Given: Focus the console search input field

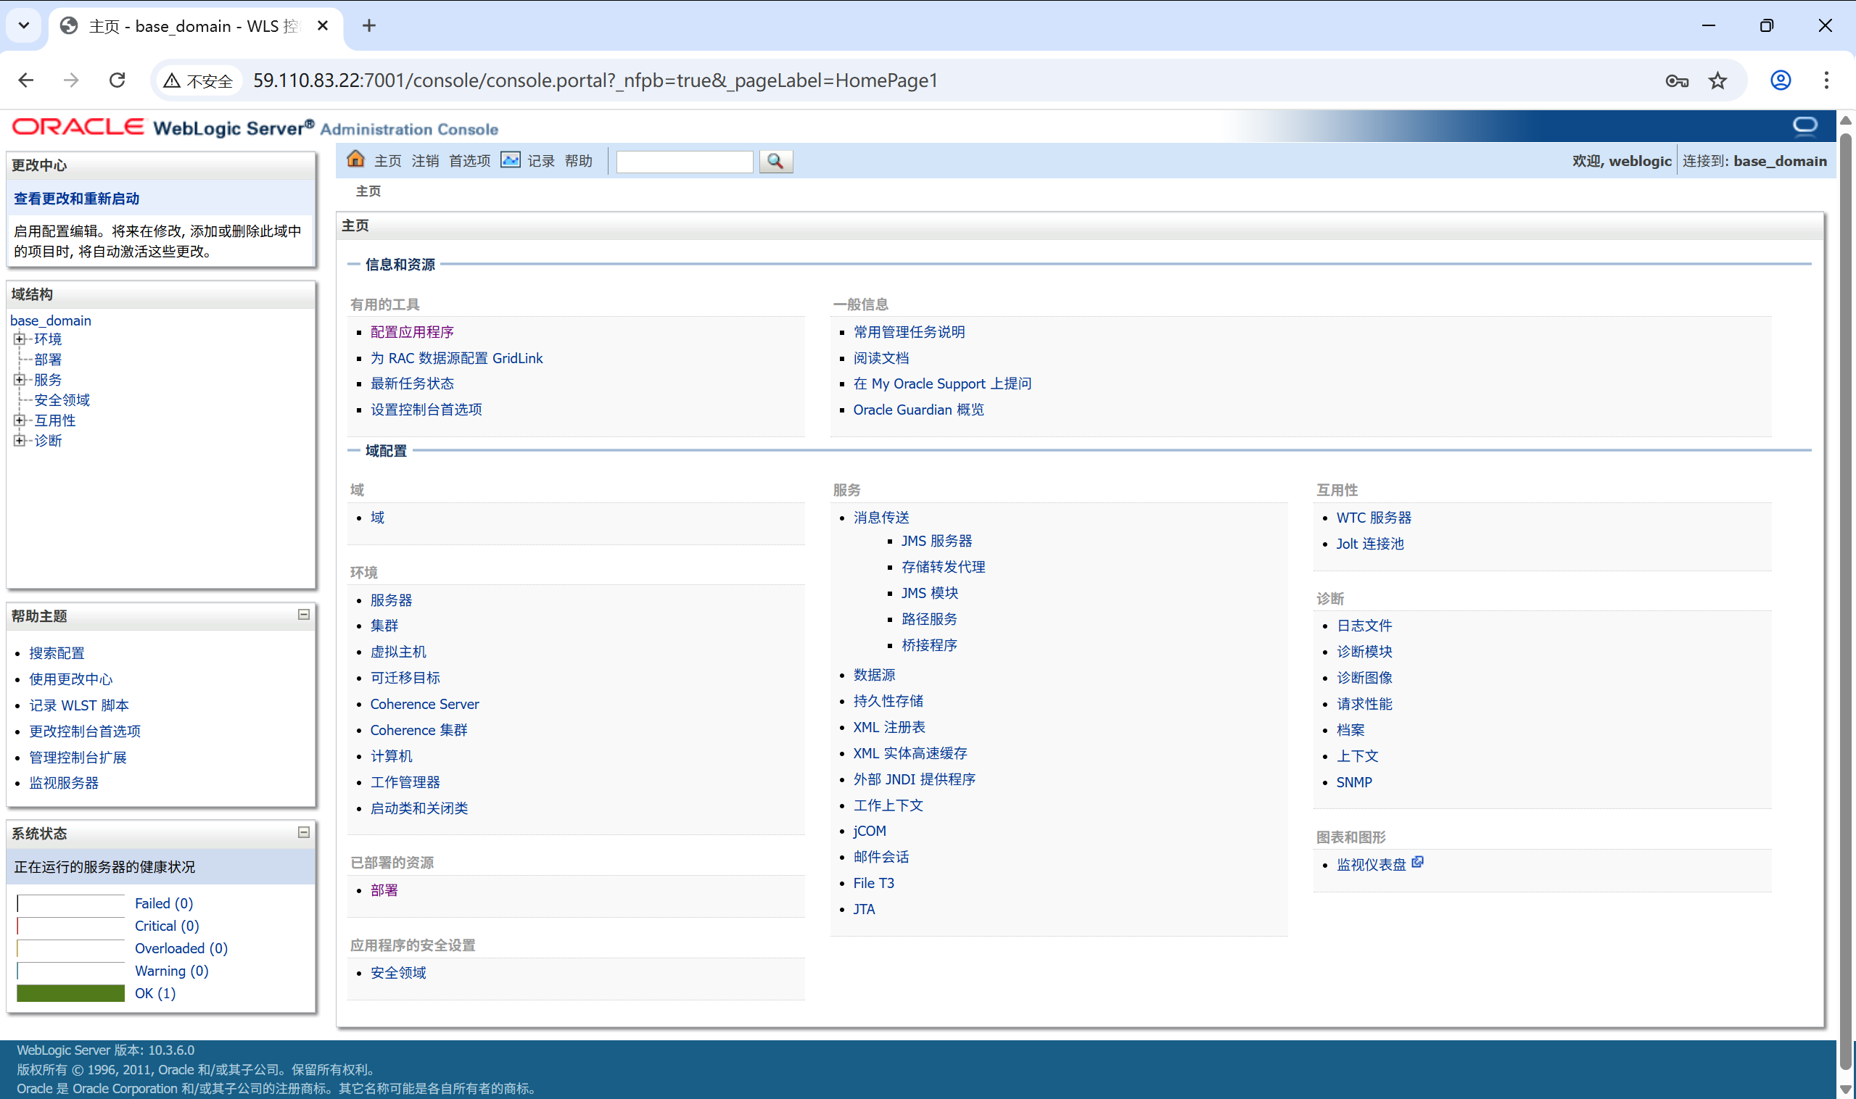Looking at the screenshot, I should coord(685,162).
